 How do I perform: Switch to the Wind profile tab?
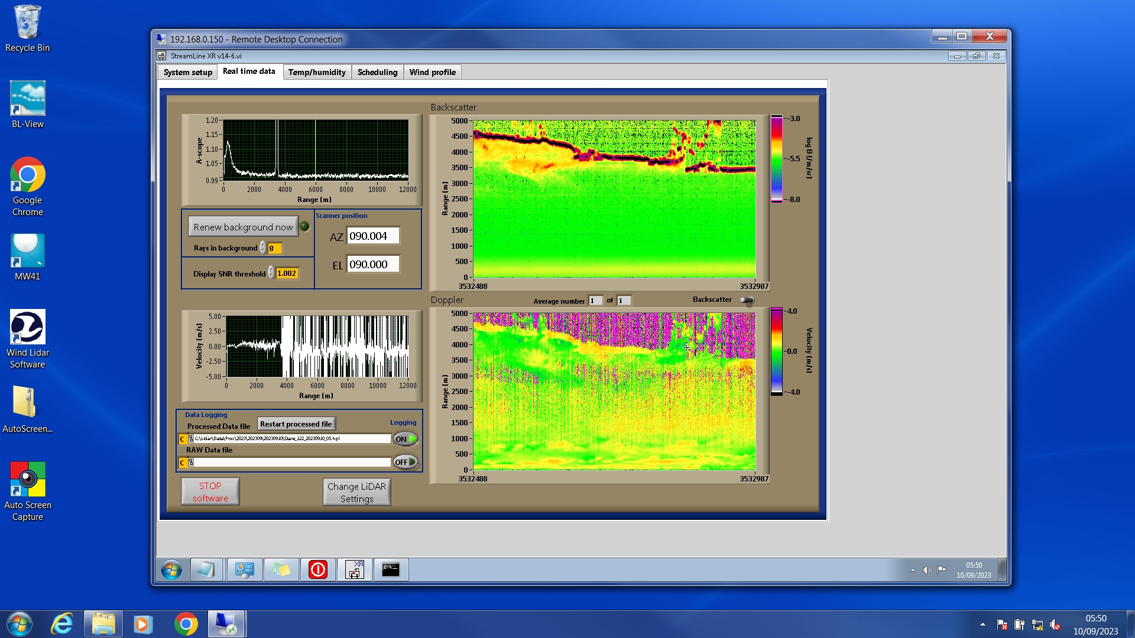[432, 72]
